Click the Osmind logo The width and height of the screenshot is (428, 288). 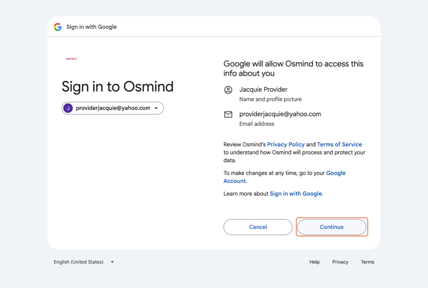click(71, 59)
